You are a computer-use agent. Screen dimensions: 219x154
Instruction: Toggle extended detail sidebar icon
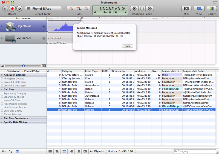pos(85,151)
